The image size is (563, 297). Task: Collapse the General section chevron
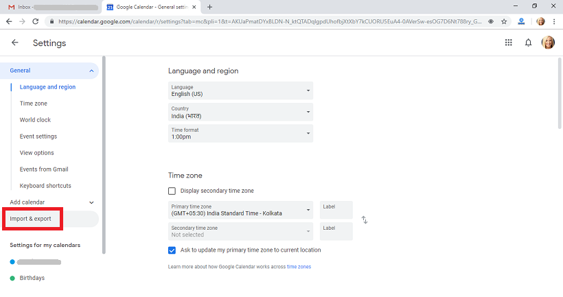(91, 71)
